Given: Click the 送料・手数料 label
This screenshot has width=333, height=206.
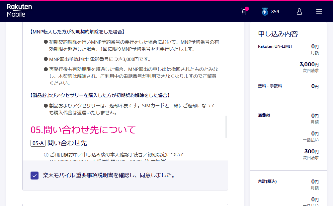Looking at the screenshot, I should (270, 86).
